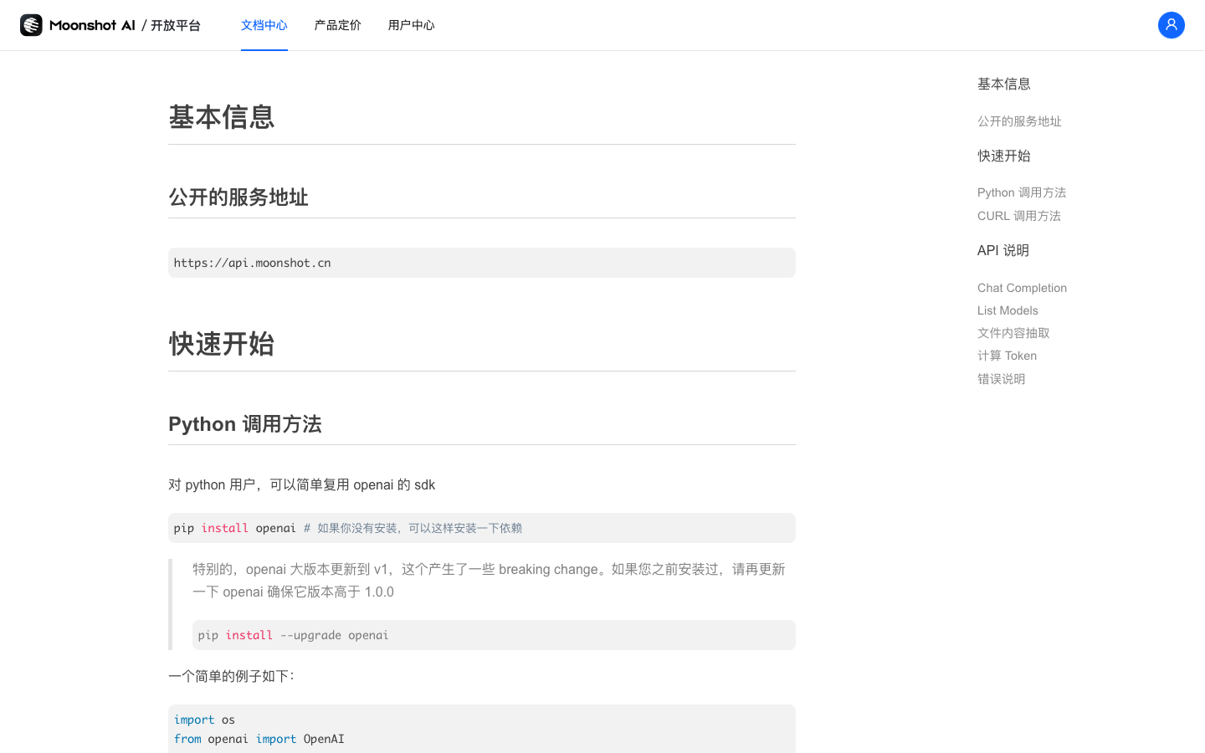
Task: Select the import OpenAI code block
Action: [x=481, y=729]
